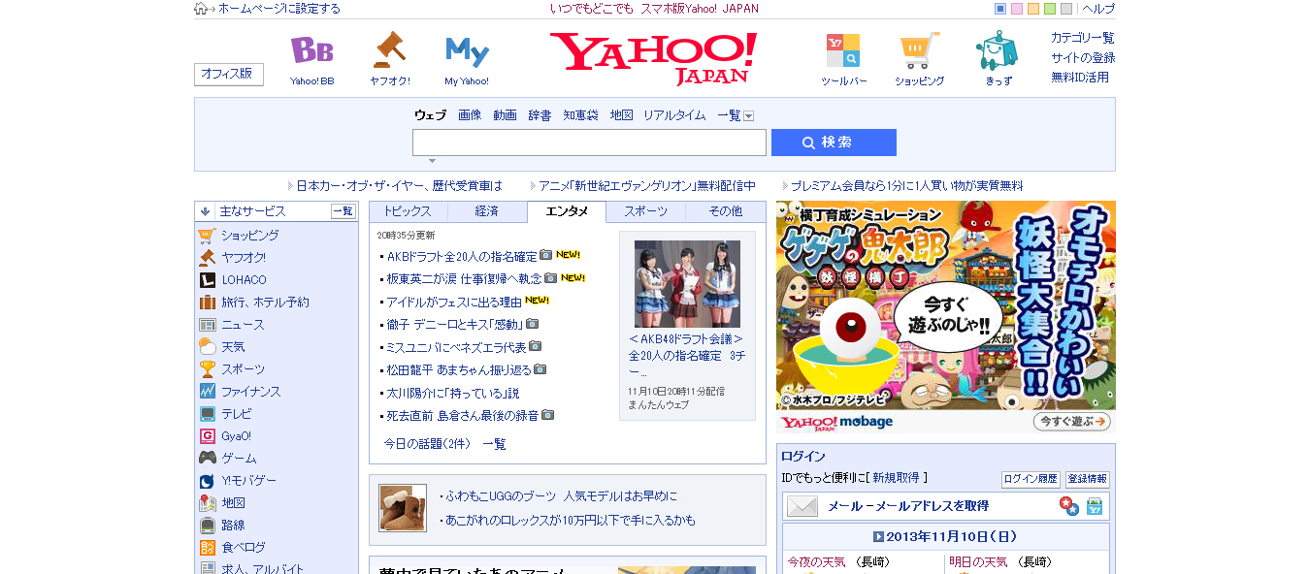The width and height of the screenshot is (1309, 574).
Task: Open the ヤフオク! gavel icon in the header
Action: tap(389, 49)
